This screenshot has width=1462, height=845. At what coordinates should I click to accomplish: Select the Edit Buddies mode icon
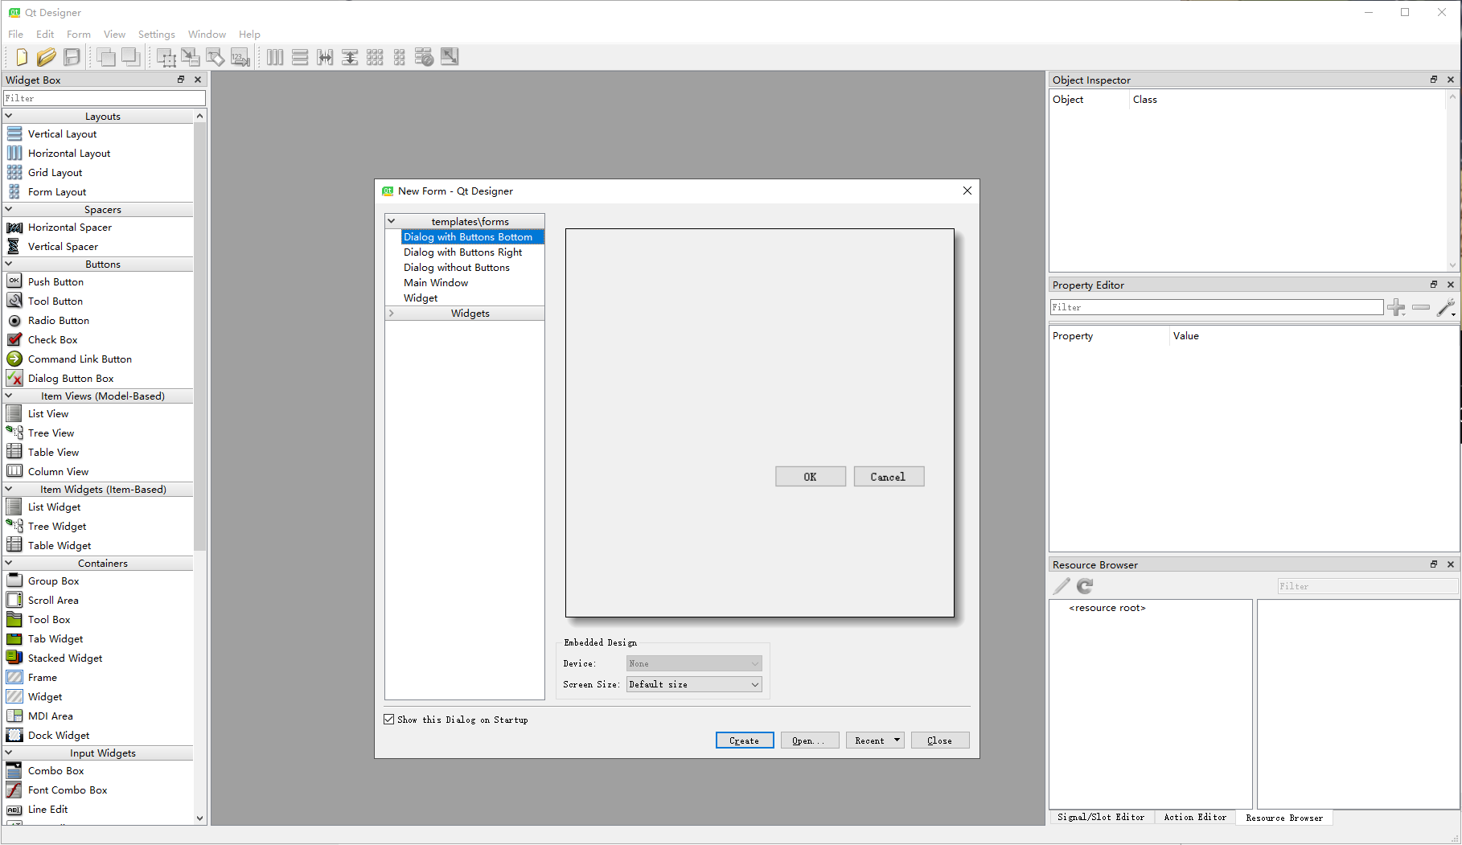(216, 57)
